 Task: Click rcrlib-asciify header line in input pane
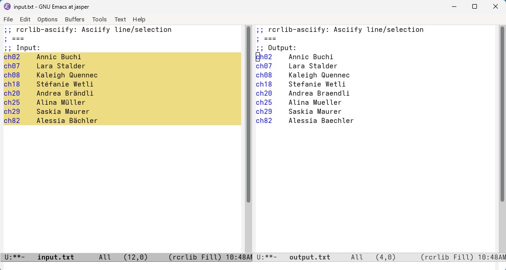click(87, 30)
